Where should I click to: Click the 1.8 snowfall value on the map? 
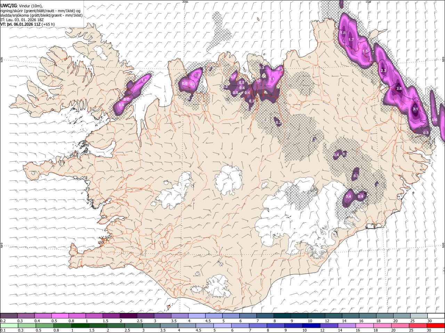point(342,33)
